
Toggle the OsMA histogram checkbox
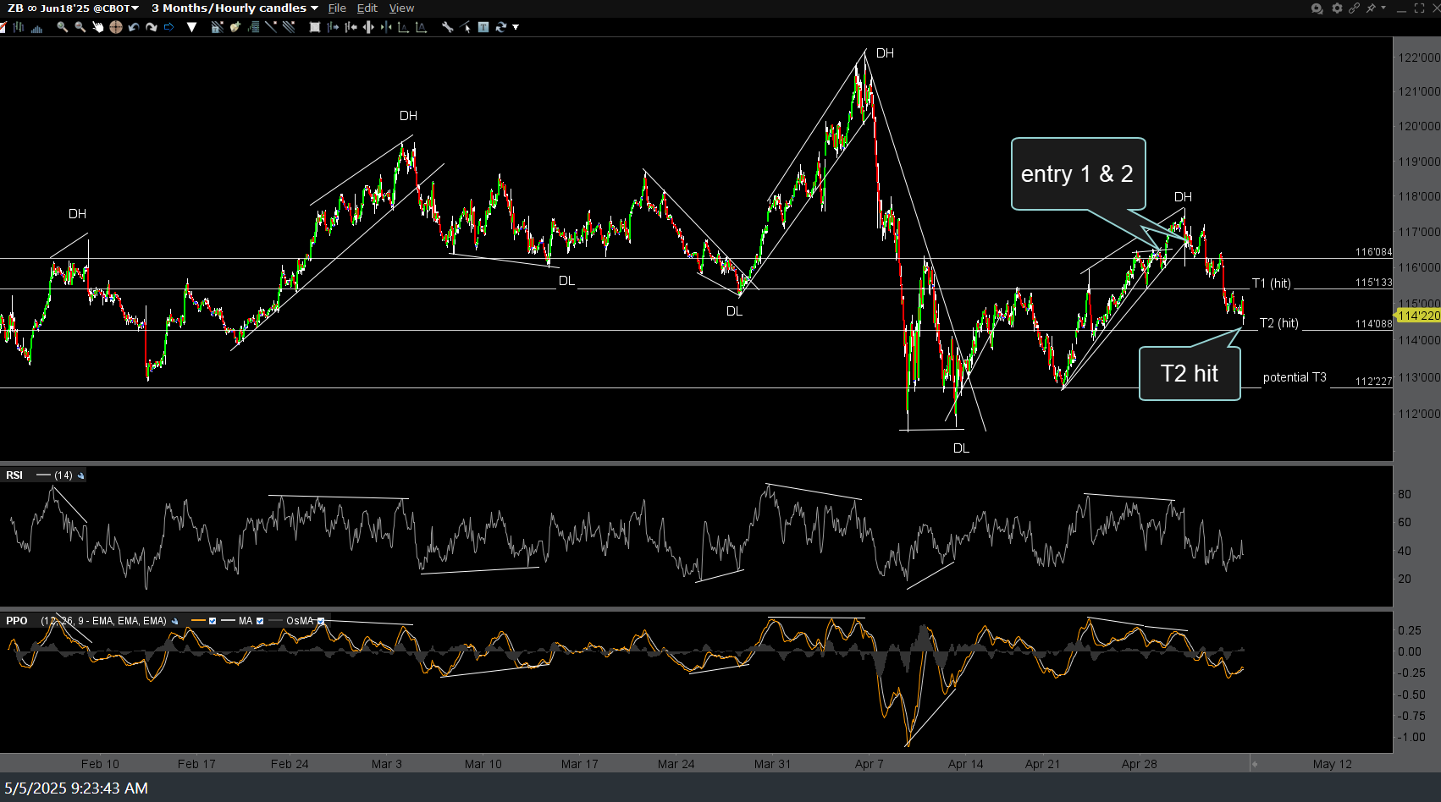(321, 621)
